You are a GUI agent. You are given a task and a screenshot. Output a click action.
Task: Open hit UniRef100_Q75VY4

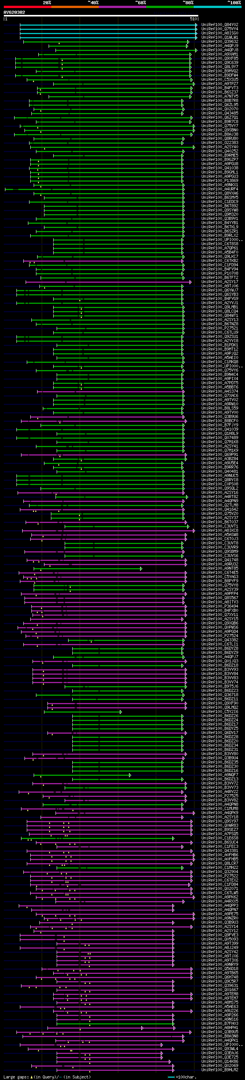(219, 29)
